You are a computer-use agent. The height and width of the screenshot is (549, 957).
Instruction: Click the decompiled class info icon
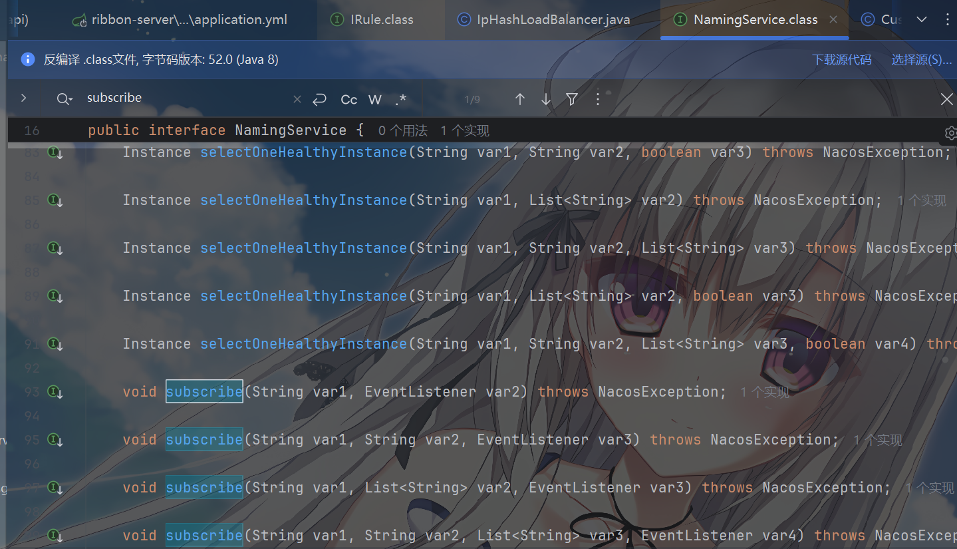pos(28,59)
